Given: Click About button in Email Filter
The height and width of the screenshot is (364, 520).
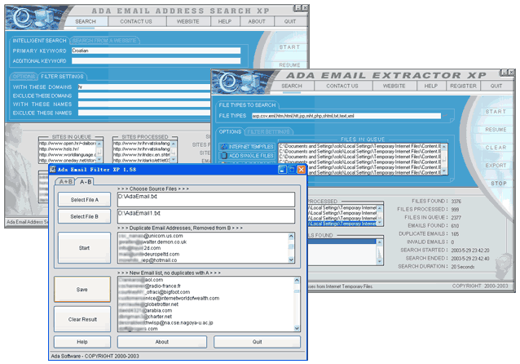Looking at the screenshot, I should click(162, 342).
